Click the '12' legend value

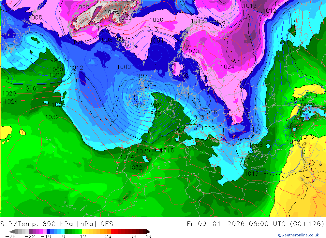pyautogui.click(x=83, y=236)
